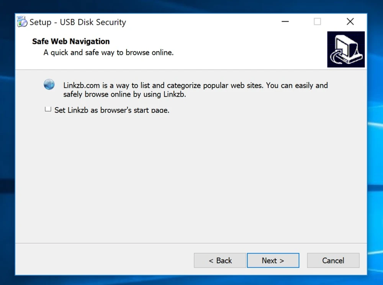Click the "Setup - USB Disk Security" title text

click(x=78, y=22)
